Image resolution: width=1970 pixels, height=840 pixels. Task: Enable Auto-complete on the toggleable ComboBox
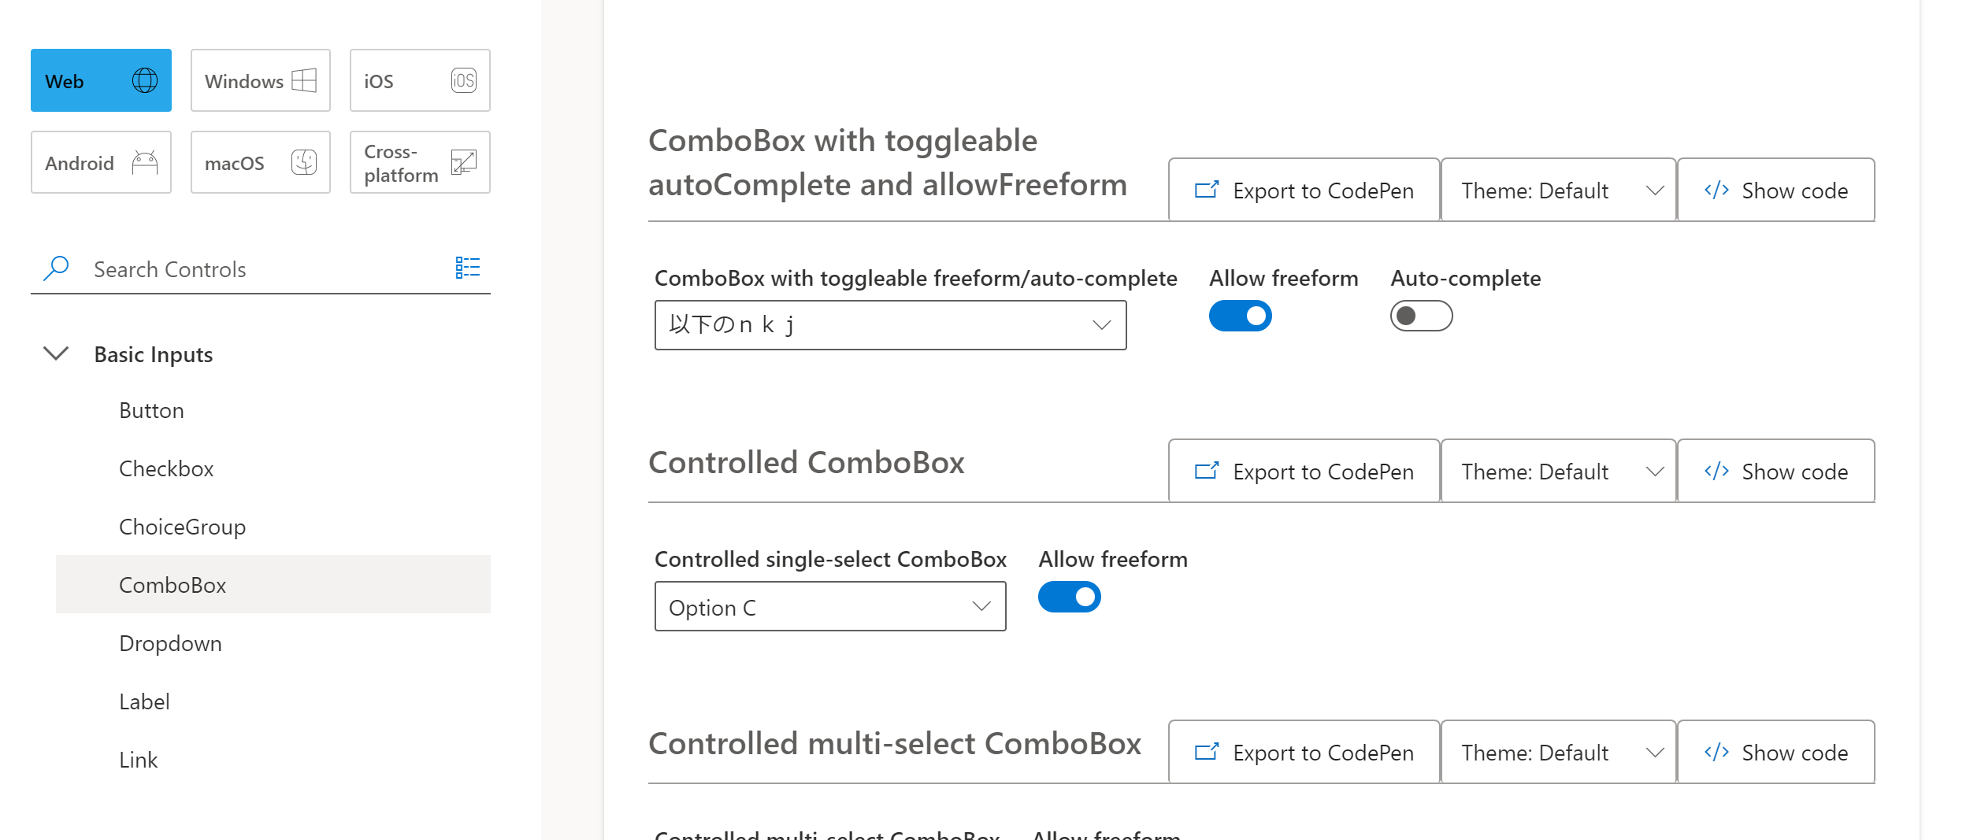pyautogui.click(x=1420, y=315)
